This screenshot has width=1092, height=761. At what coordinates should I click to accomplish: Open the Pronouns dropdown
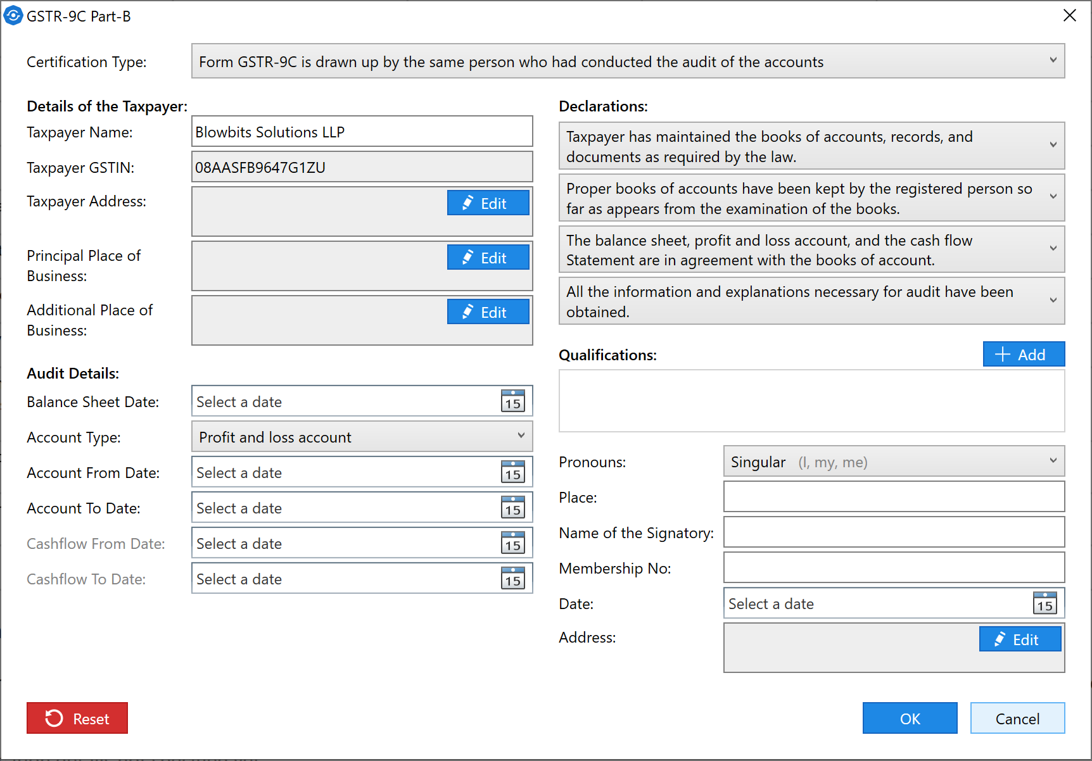(x=1053, y=461)
